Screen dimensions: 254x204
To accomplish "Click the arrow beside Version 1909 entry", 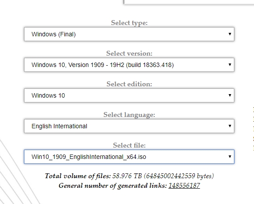I will [230, 65].
